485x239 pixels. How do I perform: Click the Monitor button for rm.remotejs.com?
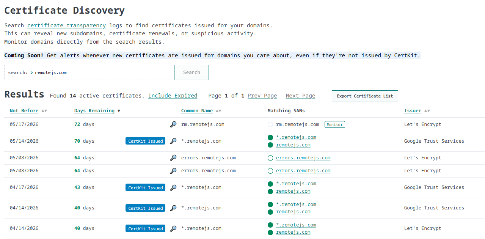coord(334,124)
